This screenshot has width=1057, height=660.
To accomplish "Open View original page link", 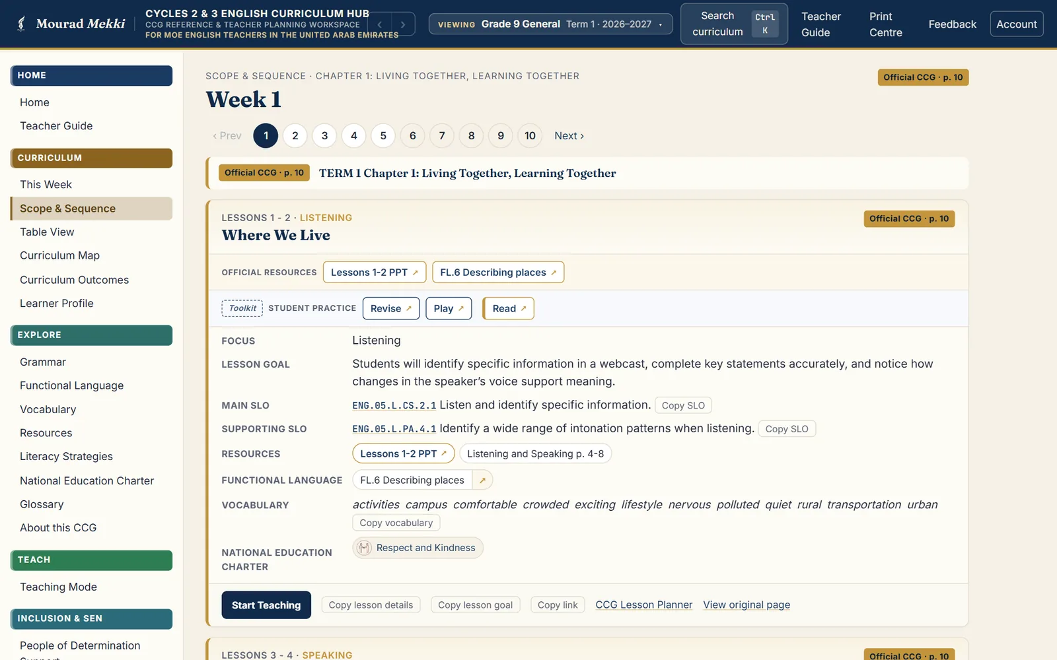I will 747,605.
